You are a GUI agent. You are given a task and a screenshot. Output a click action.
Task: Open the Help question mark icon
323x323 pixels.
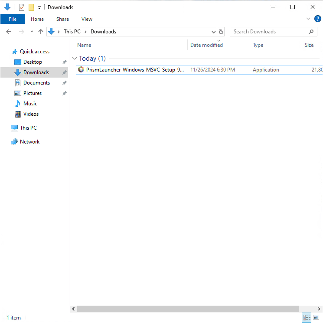pos(317,19)
